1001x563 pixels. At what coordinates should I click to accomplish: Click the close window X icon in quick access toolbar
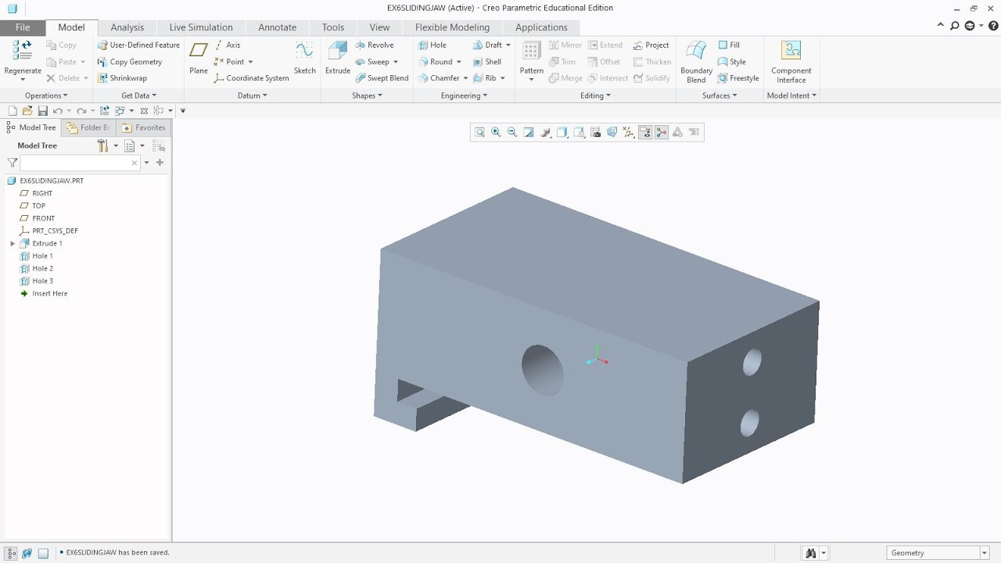coord(144,111)
